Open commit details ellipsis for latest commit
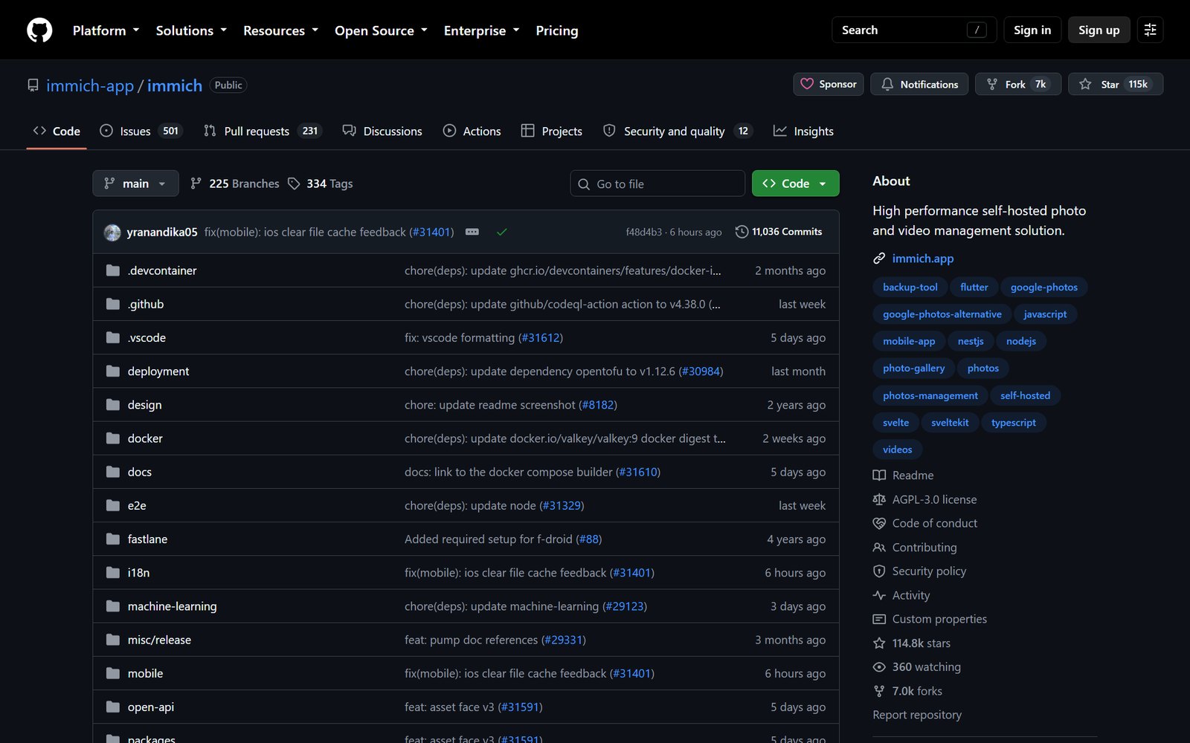 [472, 232]
